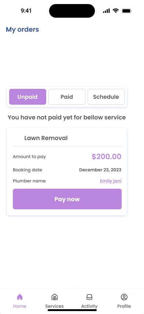Tap the $200.00 amount value
Viewport: 144px width, 314px height.
click(x=106, y=157)
